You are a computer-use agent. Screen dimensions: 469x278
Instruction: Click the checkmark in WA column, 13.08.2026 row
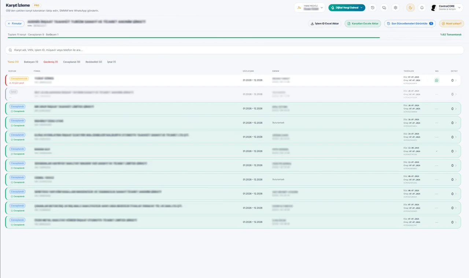tap(437, 151)
